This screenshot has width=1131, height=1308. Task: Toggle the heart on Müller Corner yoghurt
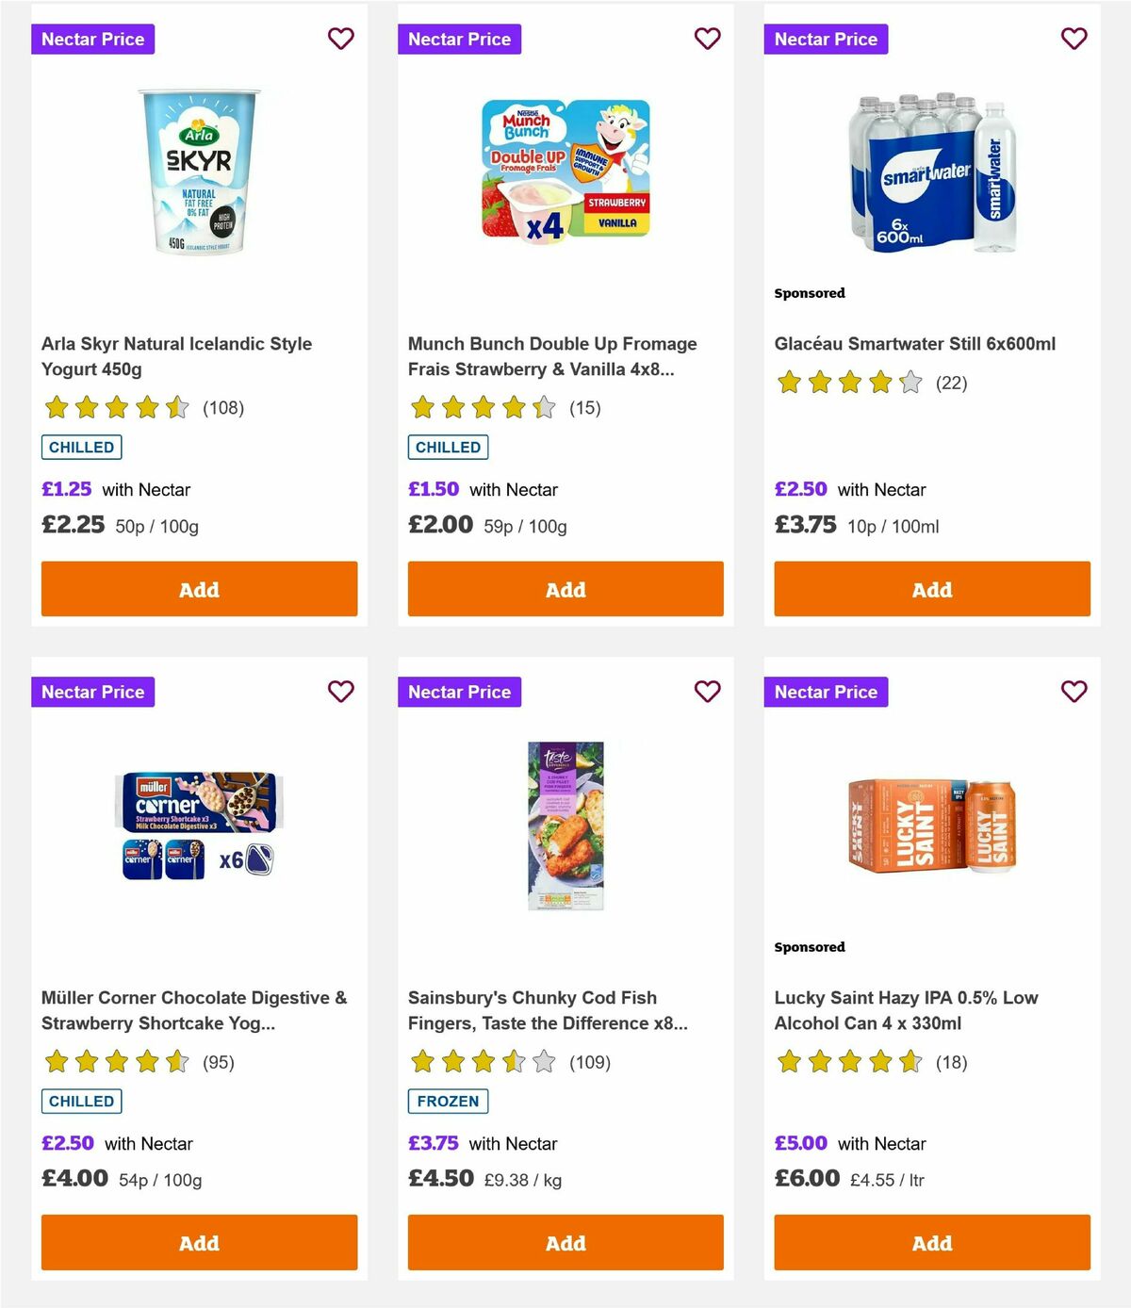pos(340,691)
